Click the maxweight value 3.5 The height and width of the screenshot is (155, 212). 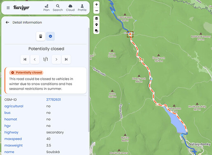click(49, 145)
